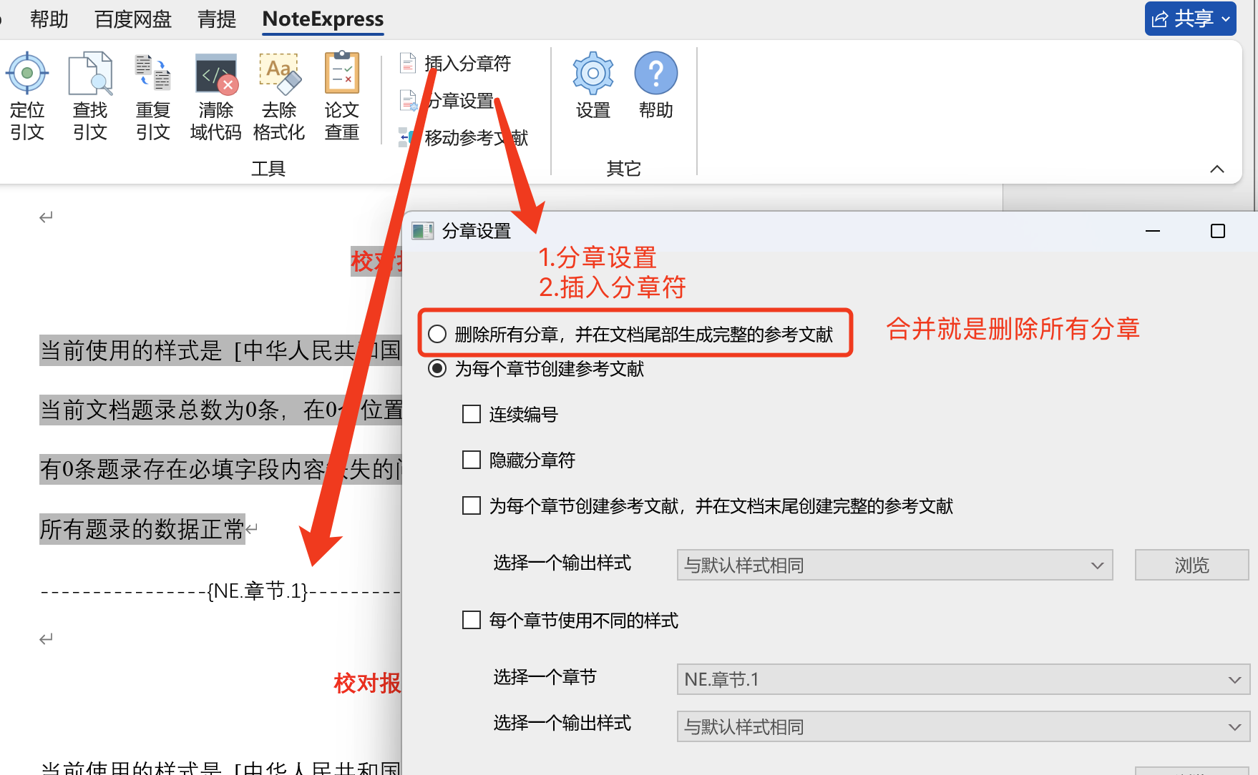Screen dimensions: 1258x775
Task: Minimize the 分章设置 dialog
Action: (1153, 231)
